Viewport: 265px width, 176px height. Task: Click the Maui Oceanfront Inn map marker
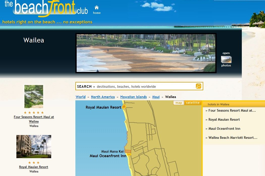tap(129, 154)
